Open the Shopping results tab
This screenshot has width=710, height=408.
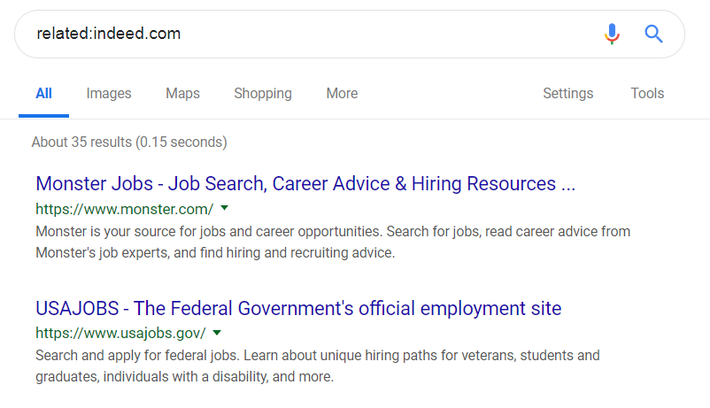click(x=263, y=93)
